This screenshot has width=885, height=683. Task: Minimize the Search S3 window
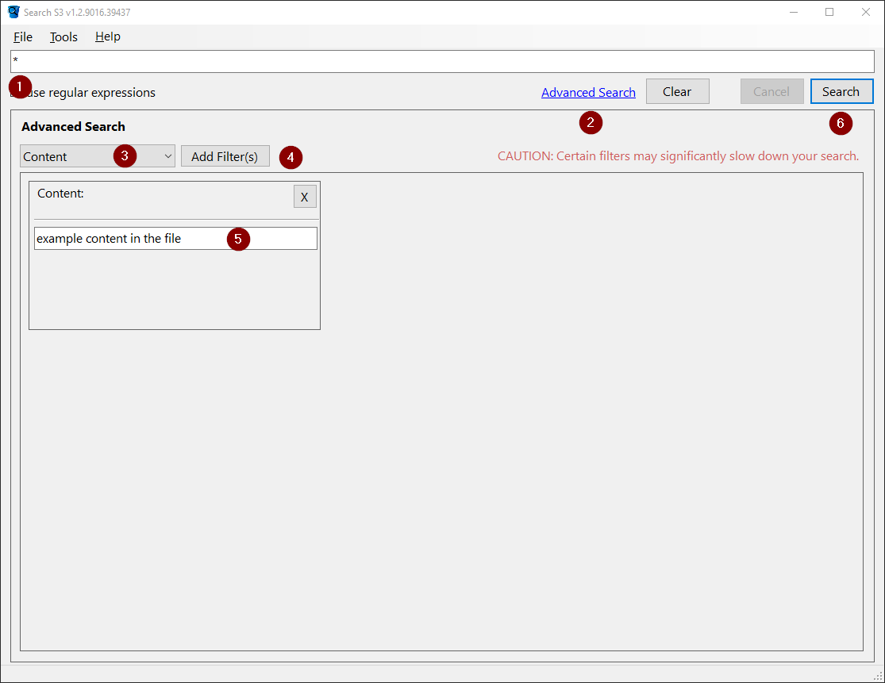(x=793, y=12)
